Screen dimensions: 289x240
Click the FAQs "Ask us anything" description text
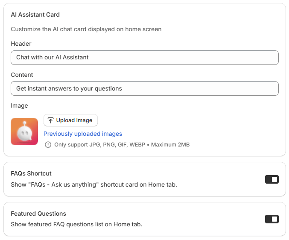[93, 184]
